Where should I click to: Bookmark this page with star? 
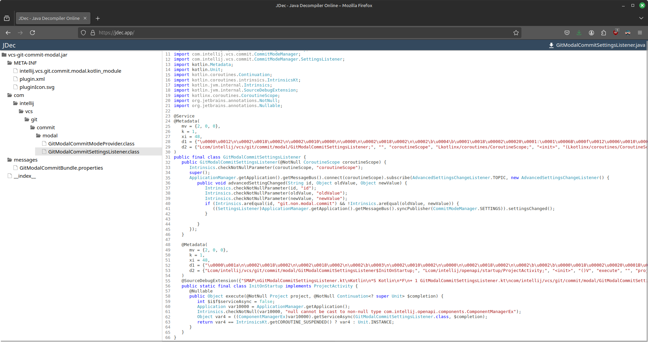pyautogui.click(x=516, y=33)
